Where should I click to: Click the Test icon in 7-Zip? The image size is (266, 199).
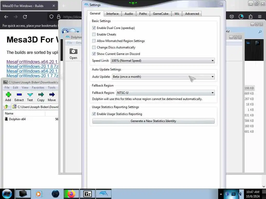(x=30, y=95)
